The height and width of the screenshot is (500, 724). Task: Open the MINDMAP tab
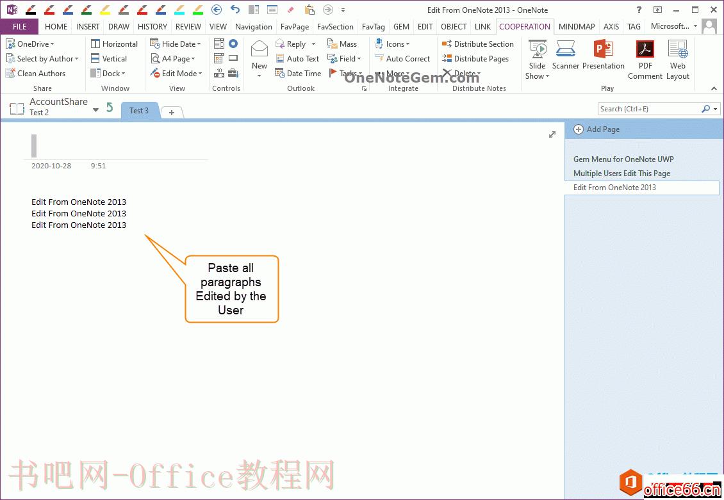point(577,27)
